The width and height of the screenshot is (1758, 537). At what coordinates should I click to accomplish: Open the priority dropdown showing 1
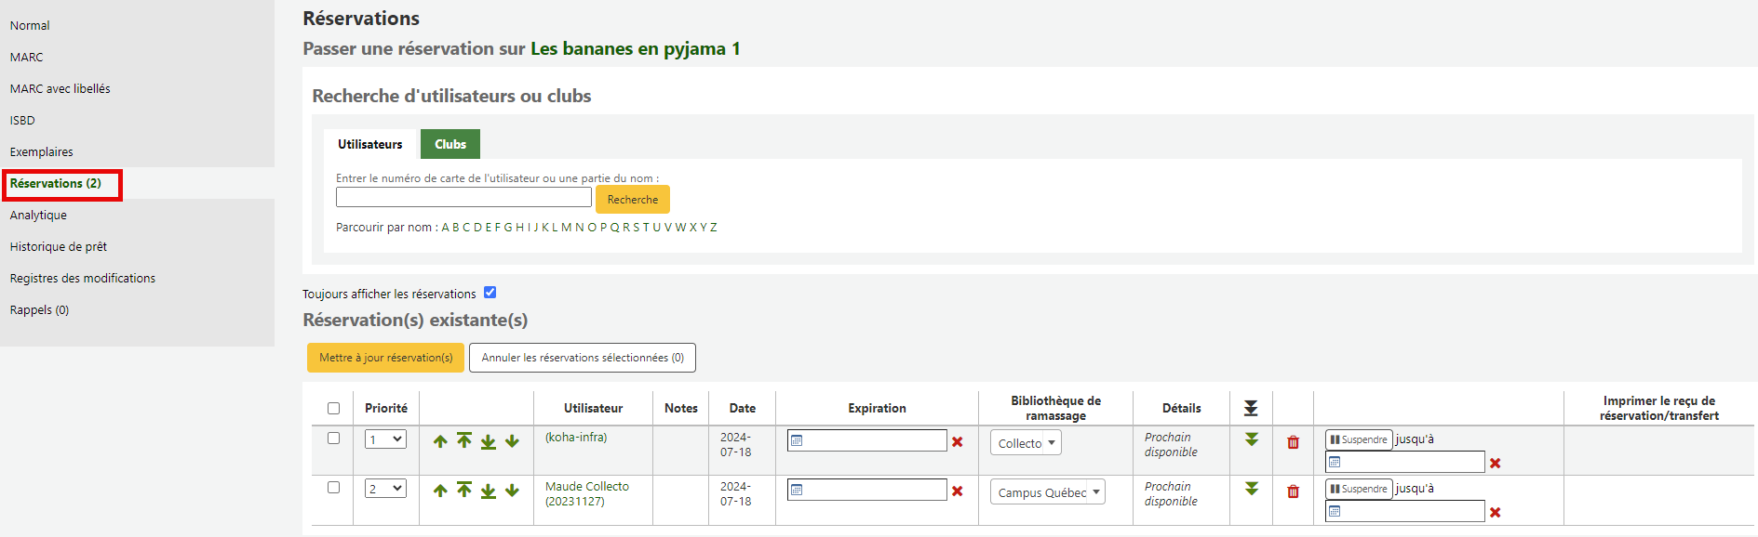tap(385, 439)
